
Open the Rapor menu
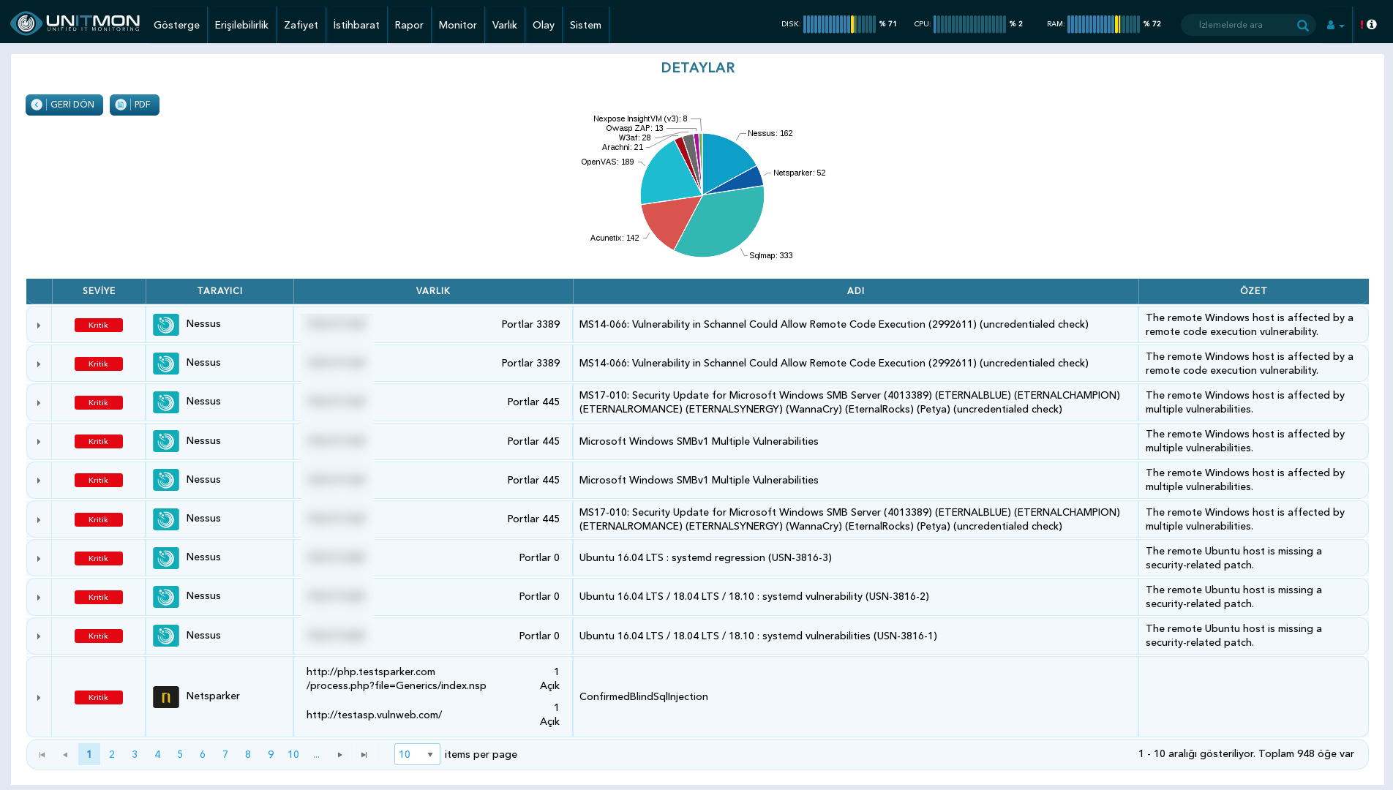click(409, 25)
